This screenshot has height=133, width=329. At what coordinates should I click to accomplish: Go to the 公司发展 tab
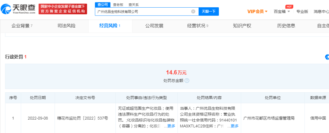point(154,26)
